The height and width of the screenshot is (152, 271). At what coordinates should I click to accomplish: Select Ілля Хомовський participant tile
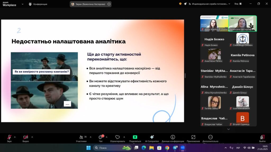pyautogui.click(x=243, y=103)
